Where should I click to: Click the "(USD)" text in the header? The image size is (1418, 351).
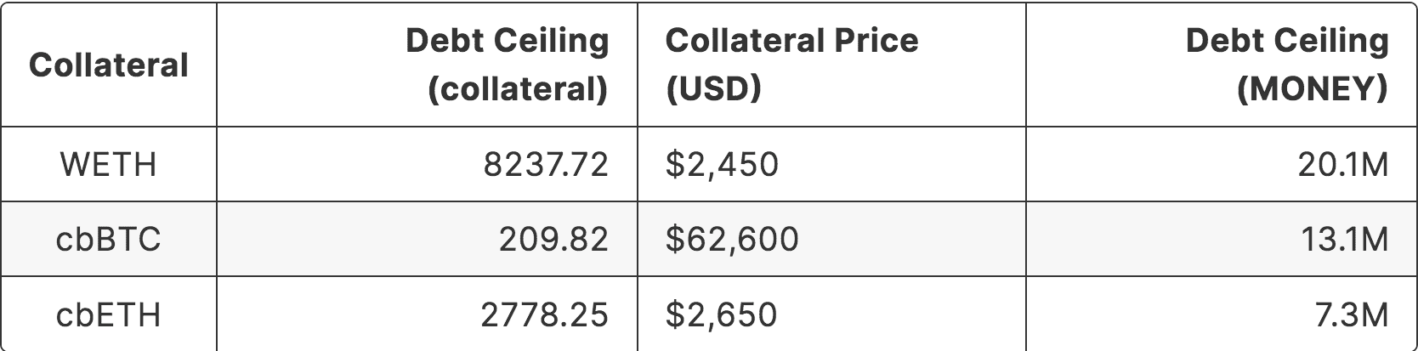coord(712,88)
